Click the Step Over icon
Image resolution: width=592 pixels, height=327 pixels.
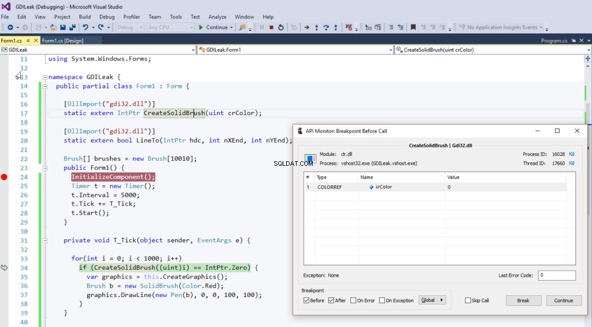pos(326,27)
